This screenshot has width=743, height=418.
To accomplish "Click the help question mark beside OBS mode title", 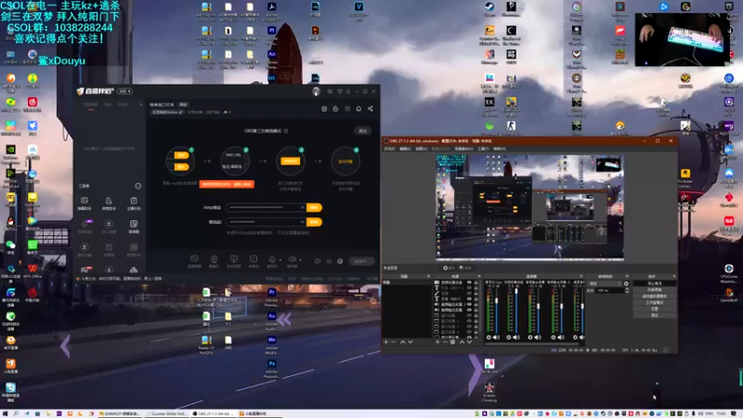I will (286, 131).
